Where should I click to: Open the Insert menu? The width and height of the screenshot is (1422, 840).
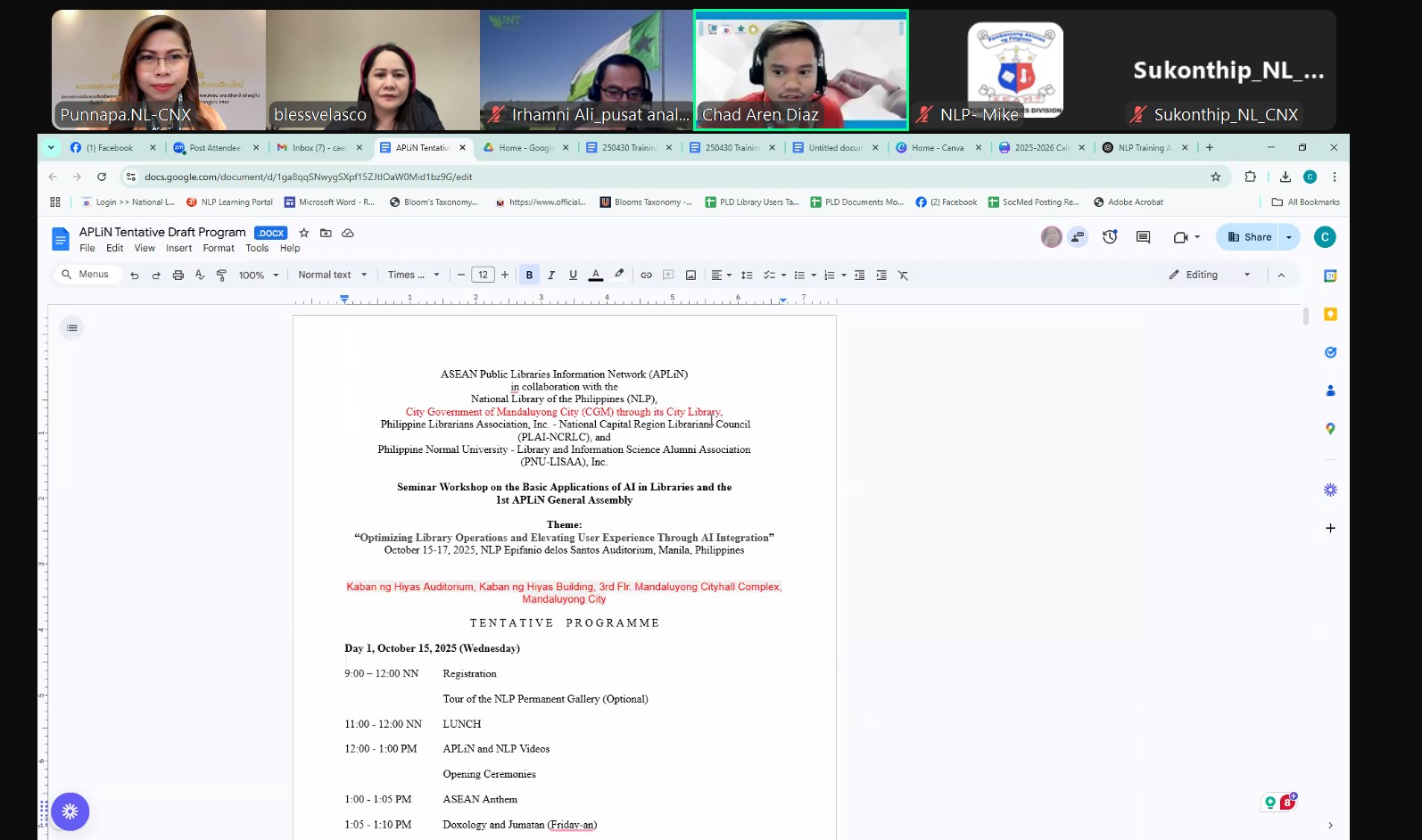click(x=178, y=249)
